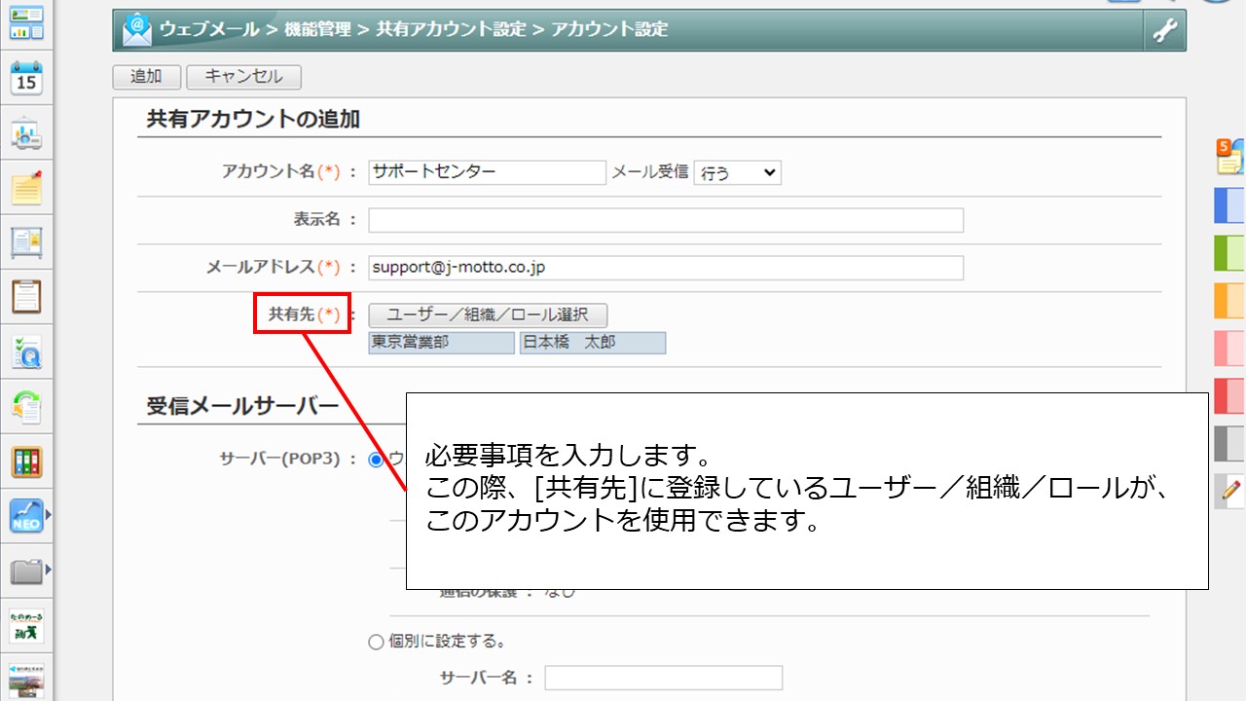Open the projector presentation icon in sidebar
This screenshot has height=701, width=1246.
(x=26, y=133)
